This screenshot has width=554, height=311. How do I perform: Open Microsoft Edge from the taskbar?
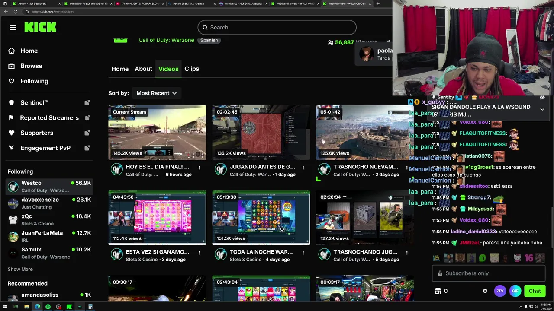point(37,307)
